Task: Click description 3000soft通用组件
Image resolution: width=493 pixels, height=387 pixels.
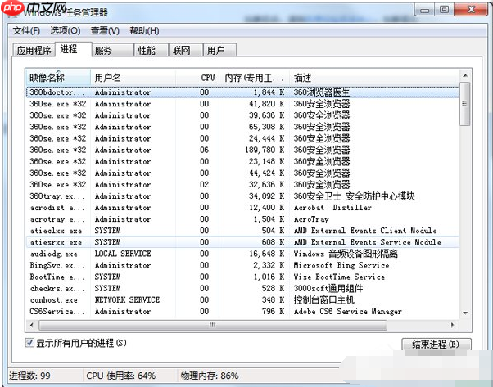Action: point(328,288)
